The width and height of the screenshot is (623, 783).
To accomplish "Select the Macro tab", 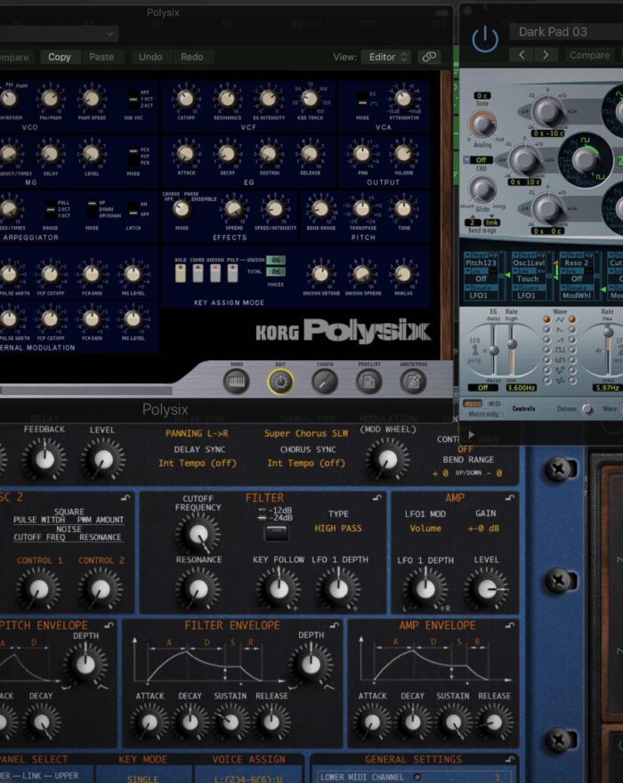I will click(473, 403).
